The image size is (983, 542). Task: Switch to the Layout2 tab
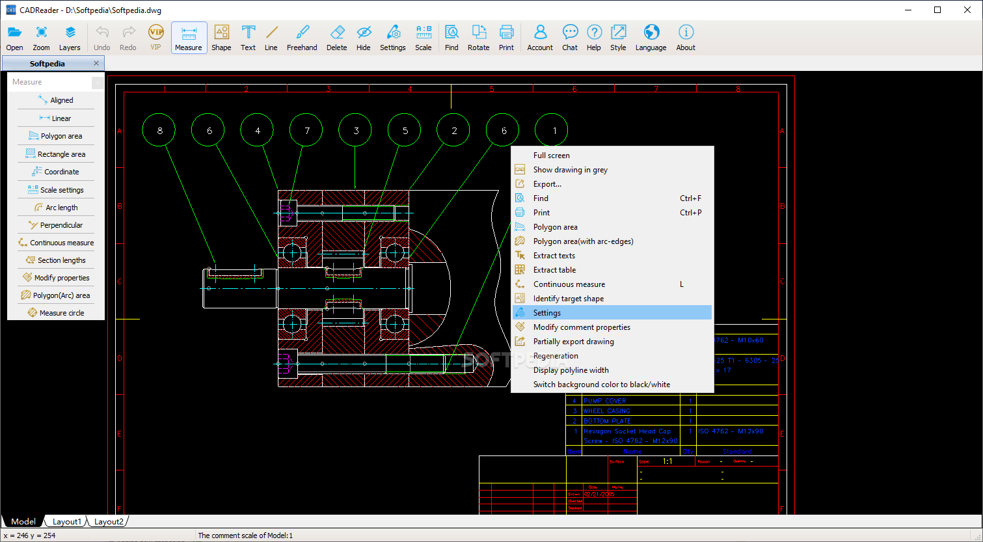click(108, 521)
